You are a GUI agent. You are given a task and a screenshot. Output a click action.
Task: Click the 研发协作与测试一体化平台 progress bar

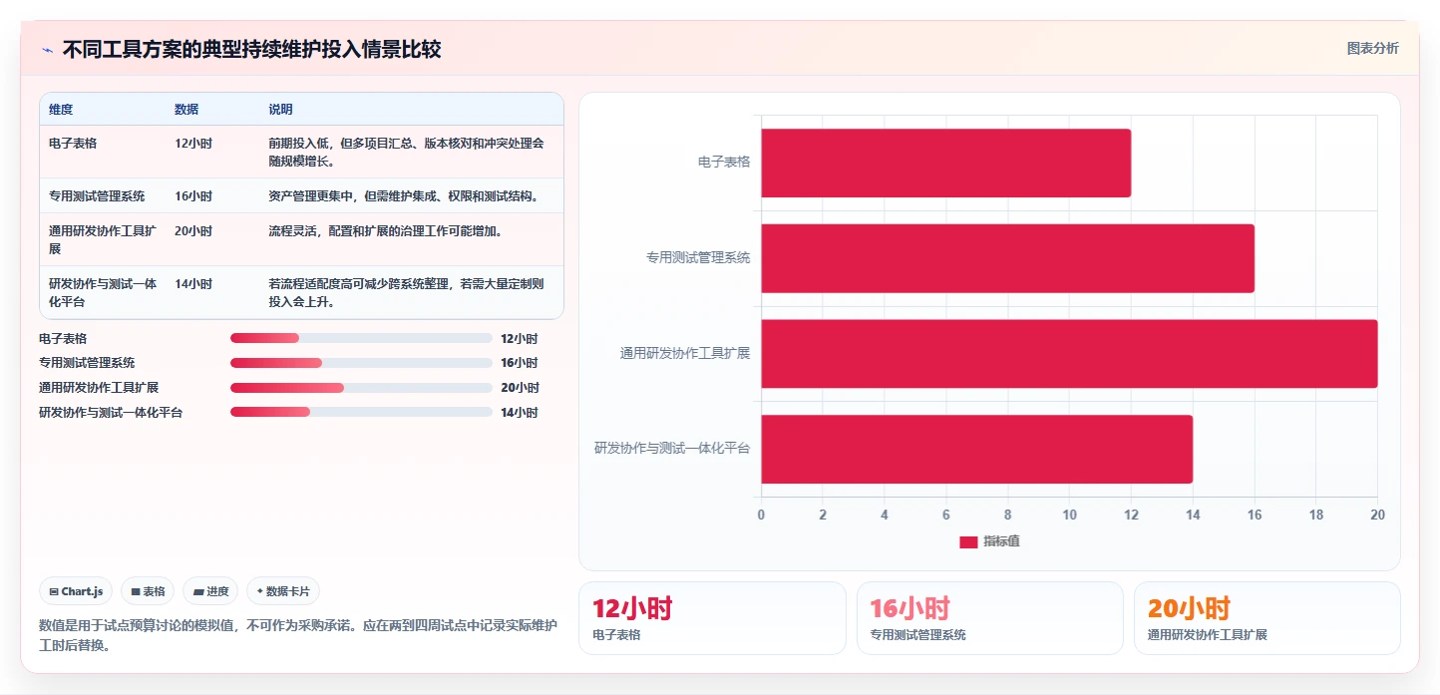(x=361, y=412)
